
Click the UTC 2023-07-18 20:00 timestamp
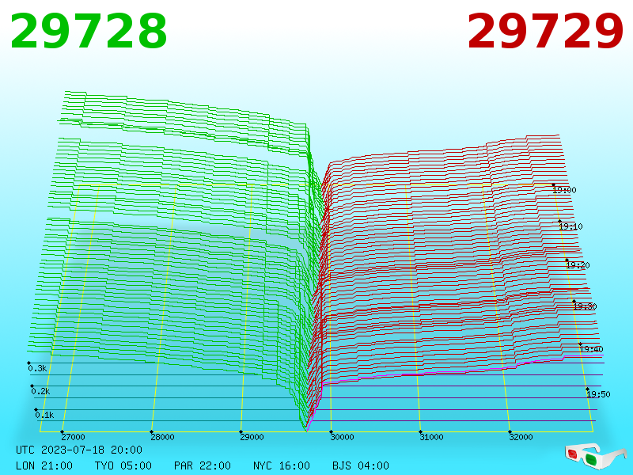(79, 450)
